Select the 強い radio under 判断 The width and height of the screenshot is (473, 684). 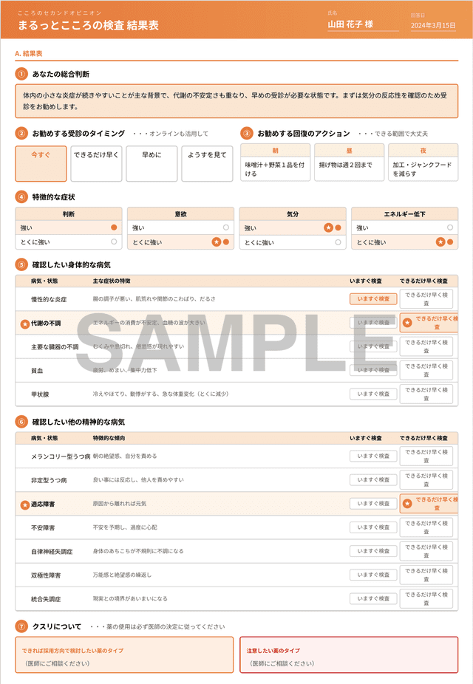(114, 228)
